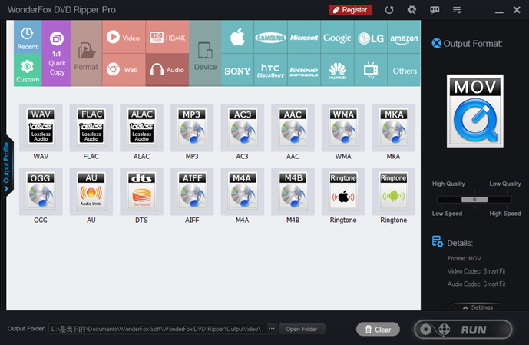Open the title bar menu list dropdown
This screenshot has width=529, height=345.
click(457, 10)
